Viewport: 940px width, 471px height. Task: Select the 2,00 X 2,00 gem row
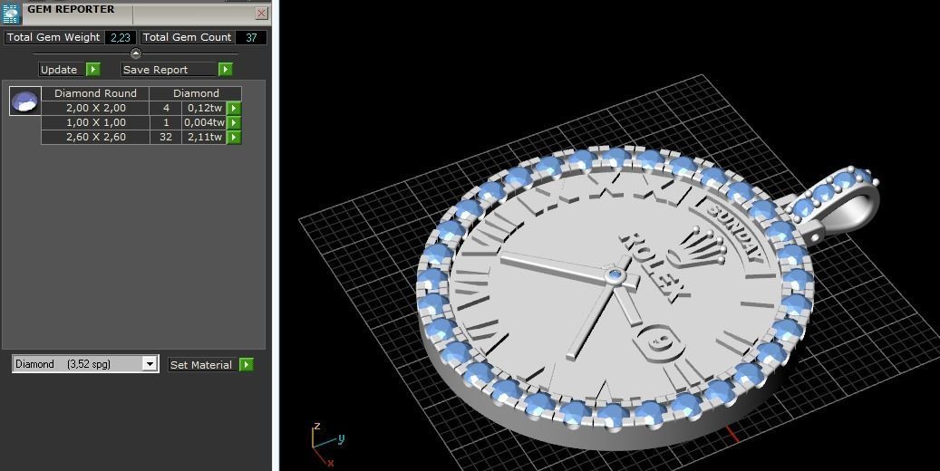[141, 108]
